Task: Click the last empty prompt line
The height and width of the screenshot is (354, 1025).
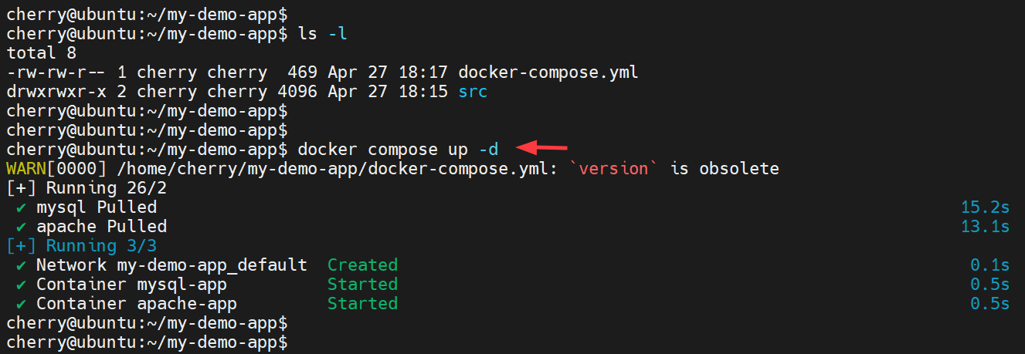Action: (147, 342)
